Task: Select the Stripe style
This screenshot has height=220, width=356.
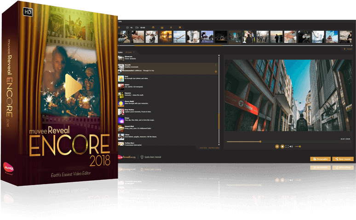Action: [167, 120]
